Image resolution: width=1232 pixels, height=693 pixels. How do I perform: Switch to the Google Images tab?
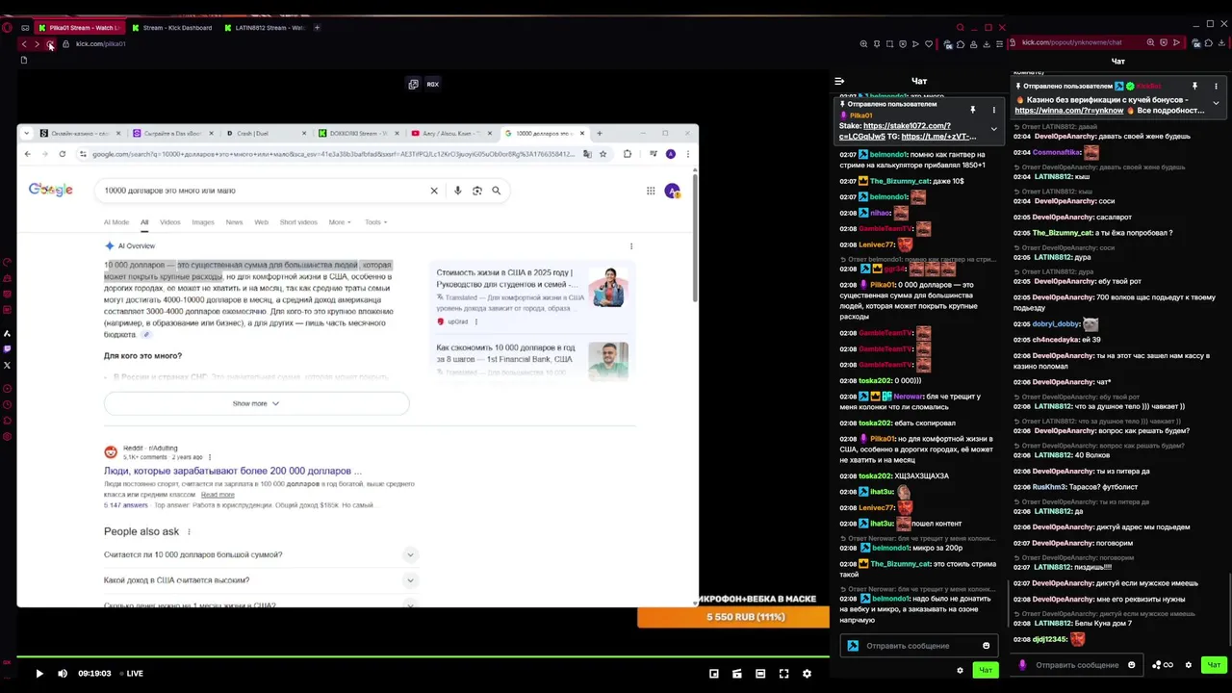(203, 222)
